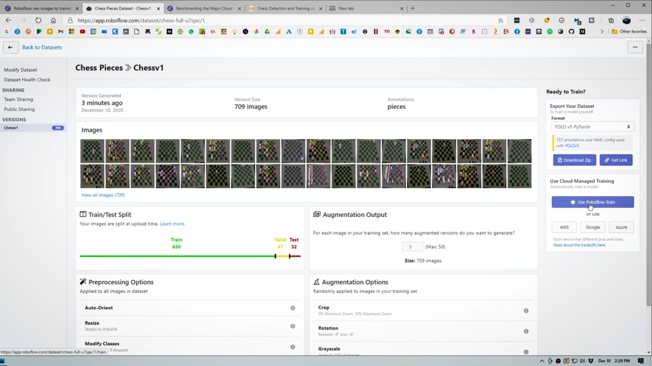This screenshot has width=652, height=366.
Task: Click the Google training button
Action: (593, 227)
